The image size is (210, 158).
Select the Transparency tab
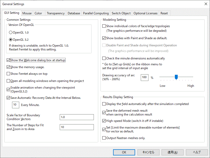pyautogui.click(x=56, y=13)
